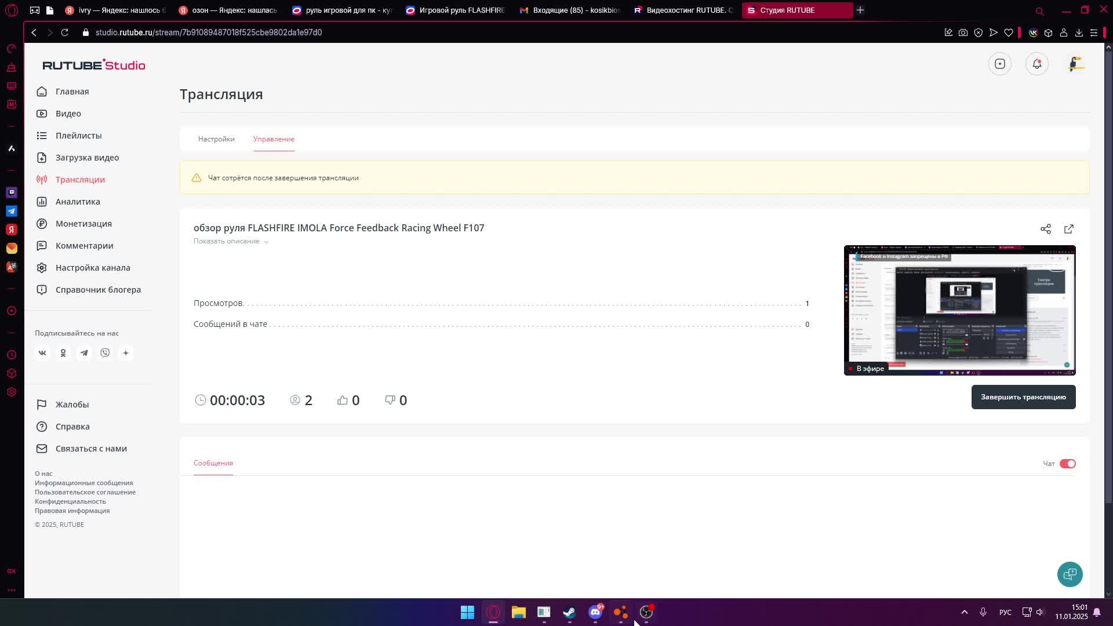1113x626 pixels.
Task: Open Viber social link icon
Action: click(105, 353)
